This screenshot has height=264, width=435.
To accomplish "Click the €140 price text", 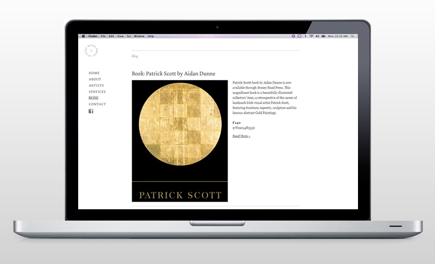I will point(236,123).
